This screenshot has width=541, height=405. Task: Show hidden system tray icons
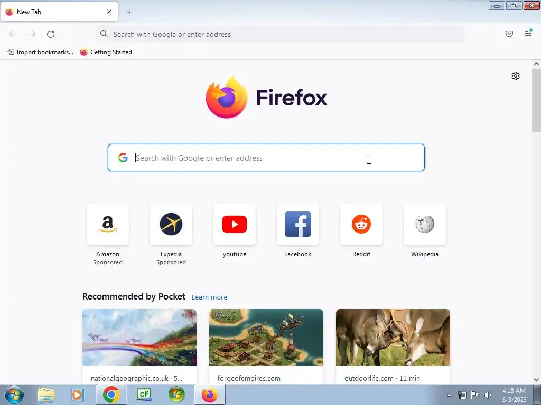449,395
